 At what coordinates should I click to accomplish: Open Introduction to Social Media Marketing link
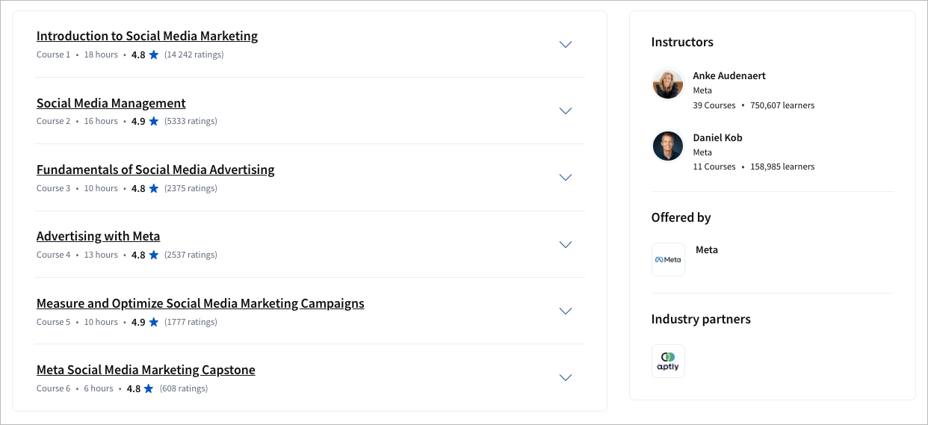tap(147, 36)
